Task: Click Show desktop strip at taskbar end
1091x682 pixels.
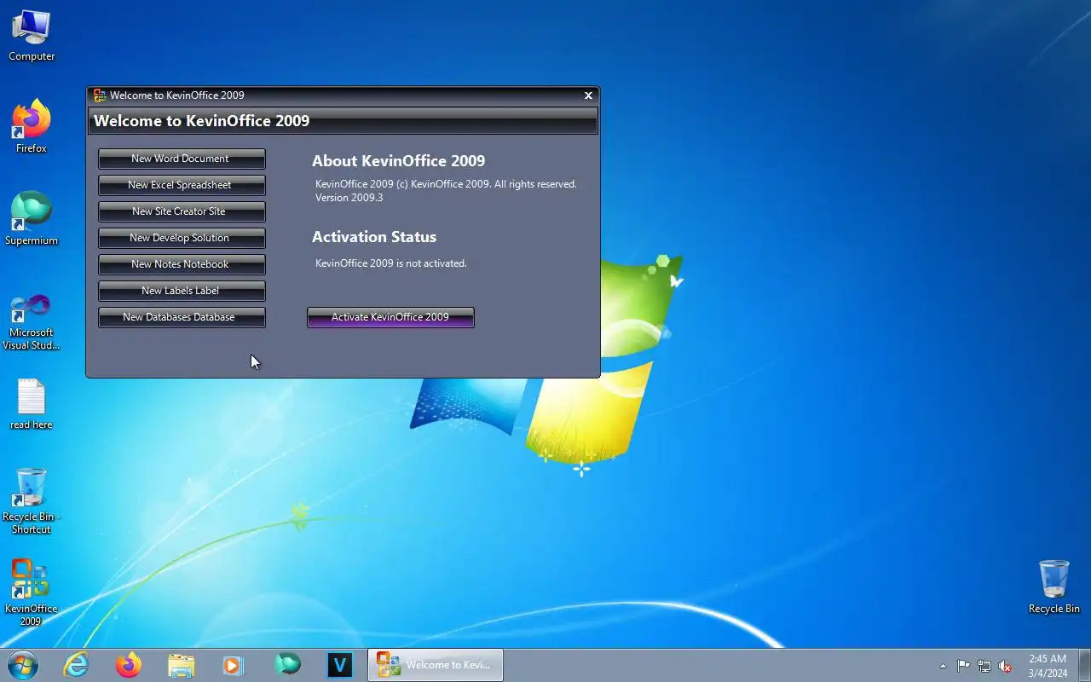Action: (x=1084, y=665)
